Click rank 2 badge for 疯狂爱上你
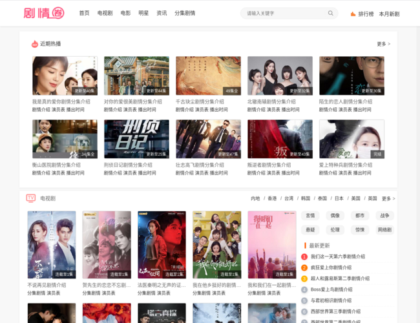 [x=304, y=267]
